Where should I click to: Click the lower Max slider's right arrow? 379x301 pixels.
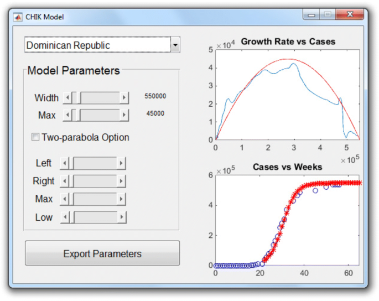click(x=121, y=199)
